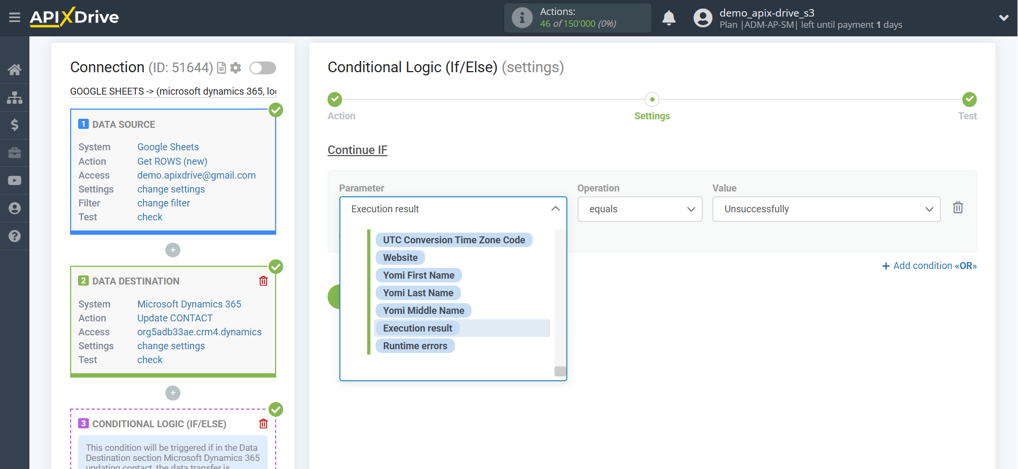This screenshot has height=469, width=1018.
Task: Toggle the connection on/off switch
Action: click(262, 68)
